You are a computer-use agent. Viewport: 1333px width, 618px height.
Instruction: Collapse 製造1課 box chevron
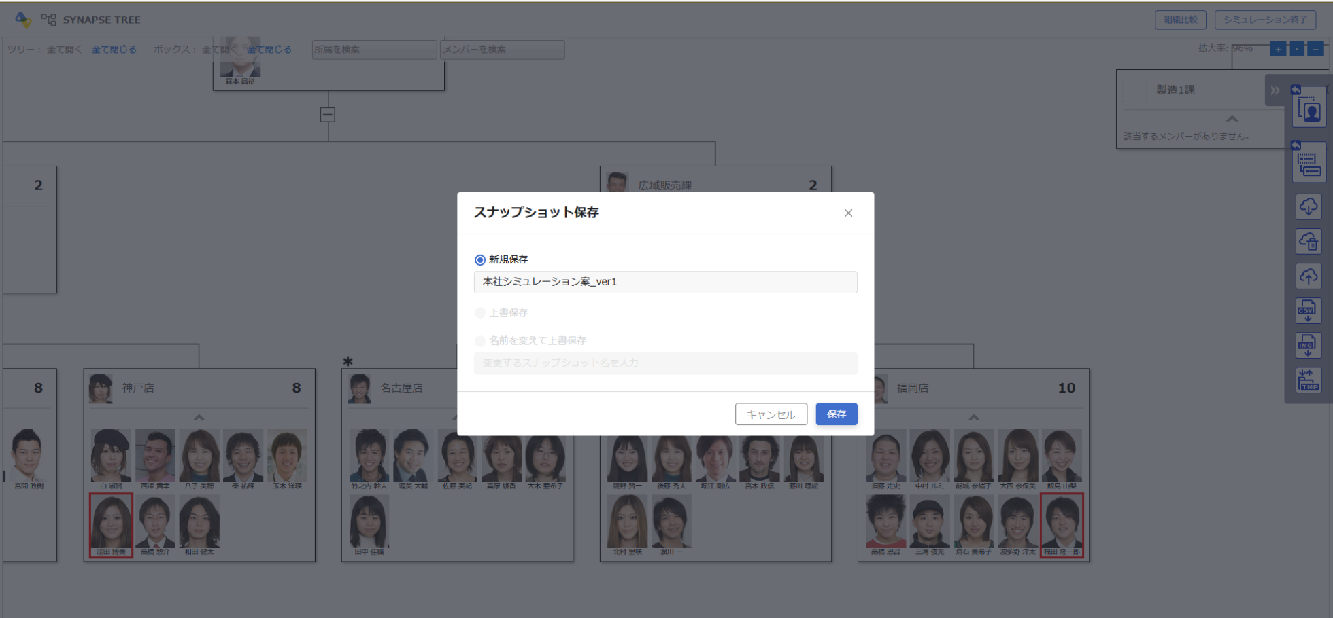[x=1232, y=119]
